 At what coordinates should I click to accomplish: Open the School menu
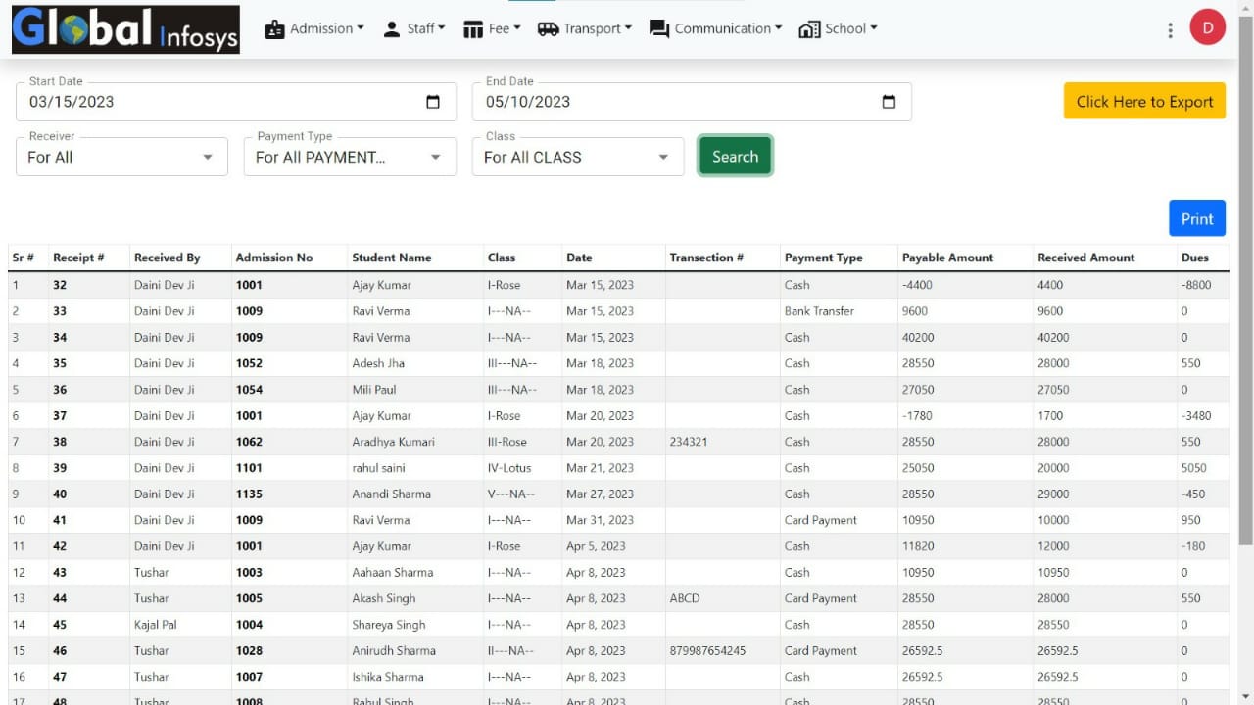pyautogui.click(x=839, y=28)
